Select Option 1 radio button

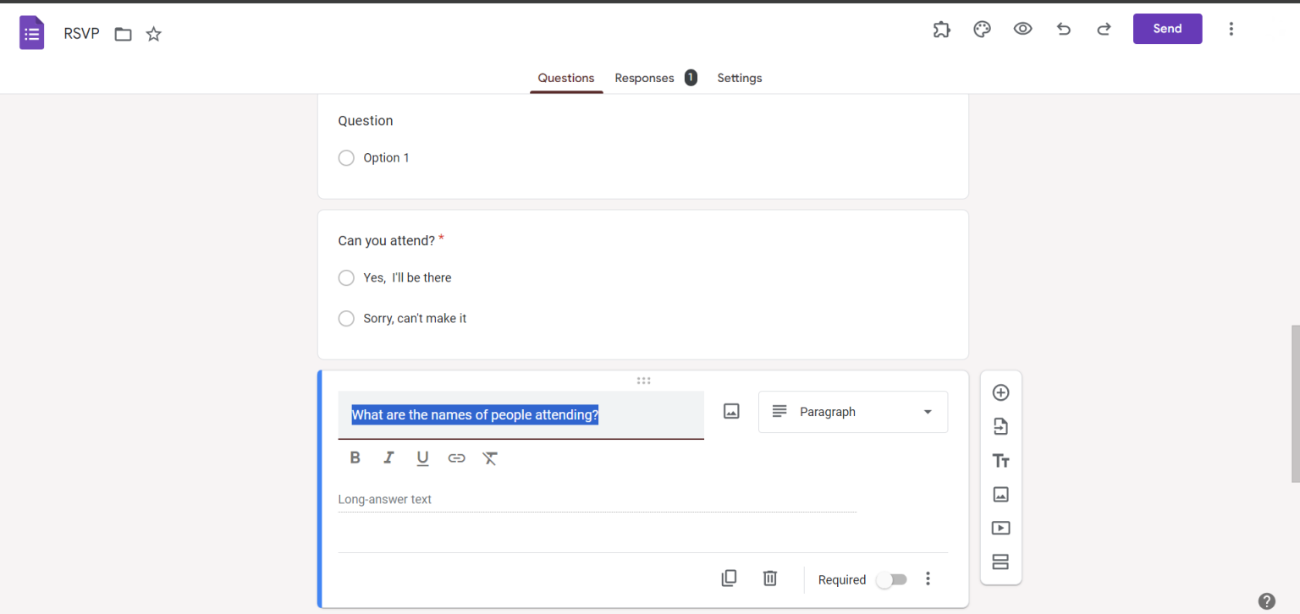coord(346,158)
